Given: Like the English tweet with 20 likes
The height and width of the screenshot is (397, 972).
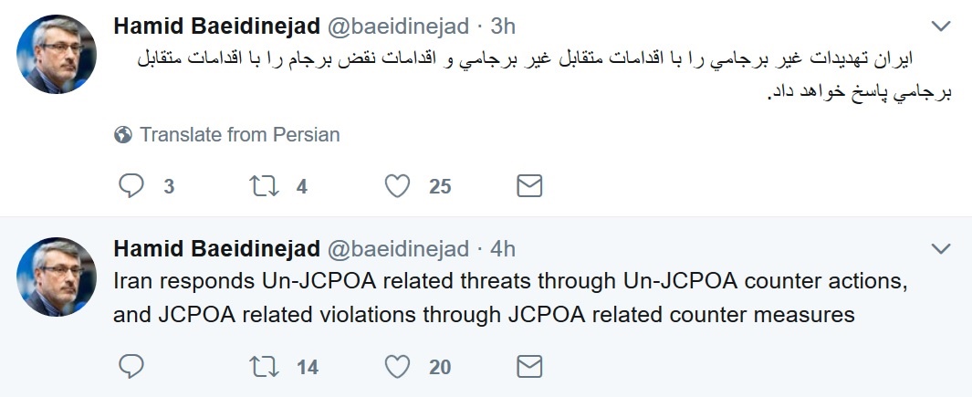Looking at the screenshot, I should point(397,367).
